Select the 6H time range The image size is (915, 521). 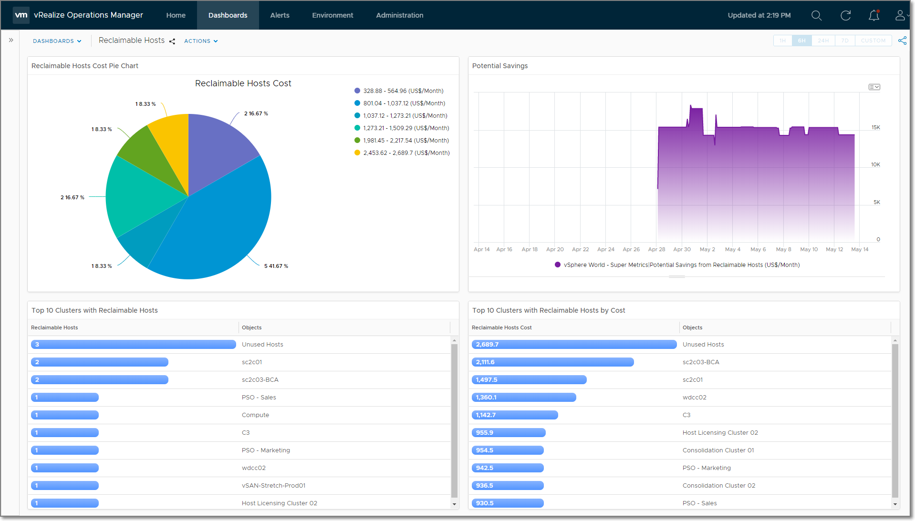[802, 41]
